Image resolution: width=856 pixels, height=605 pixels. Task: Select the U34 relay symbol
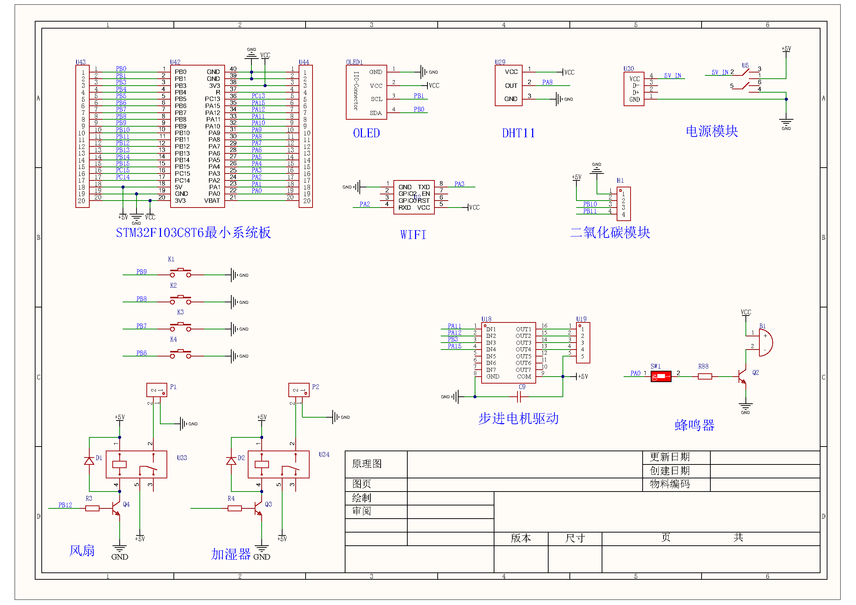tap(279, 464)
